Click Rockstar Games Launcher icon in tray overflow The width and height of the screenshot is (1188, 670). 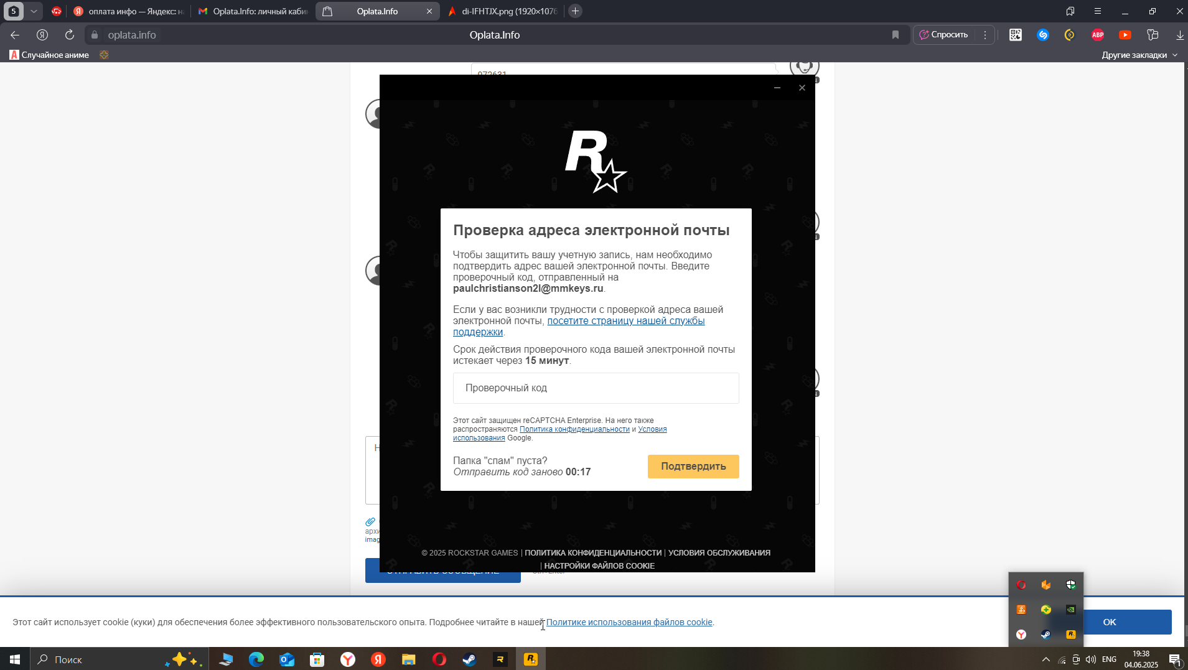(1071, 635)
